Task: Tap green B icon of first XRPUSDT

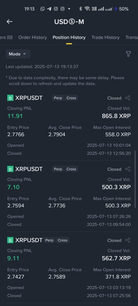Action: click(x=10, y=98)
